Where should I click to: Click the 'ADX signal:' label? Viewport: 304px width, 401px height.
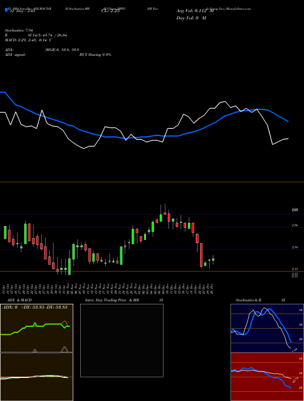[15, 55]
